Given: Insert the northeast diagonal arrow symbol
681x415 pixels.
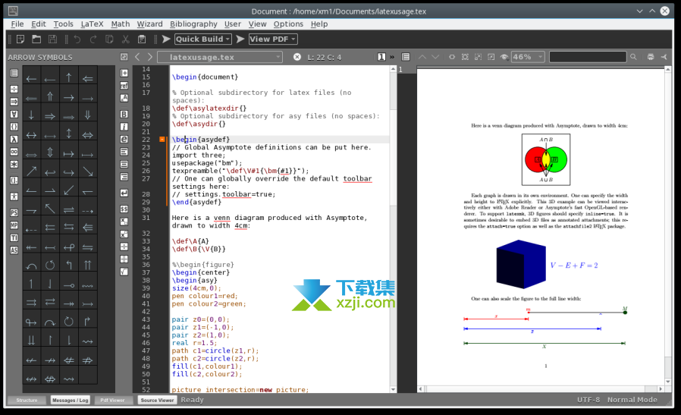Looking at the screenshot, I should (31, 171).
